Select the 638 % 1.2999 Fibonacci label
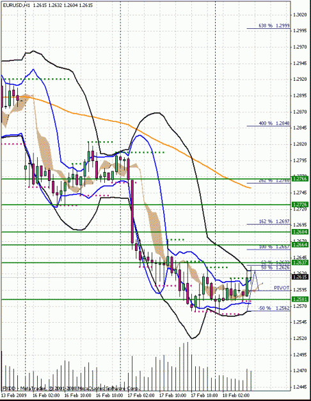Screen dimensions: 311x401 (274, 26)
